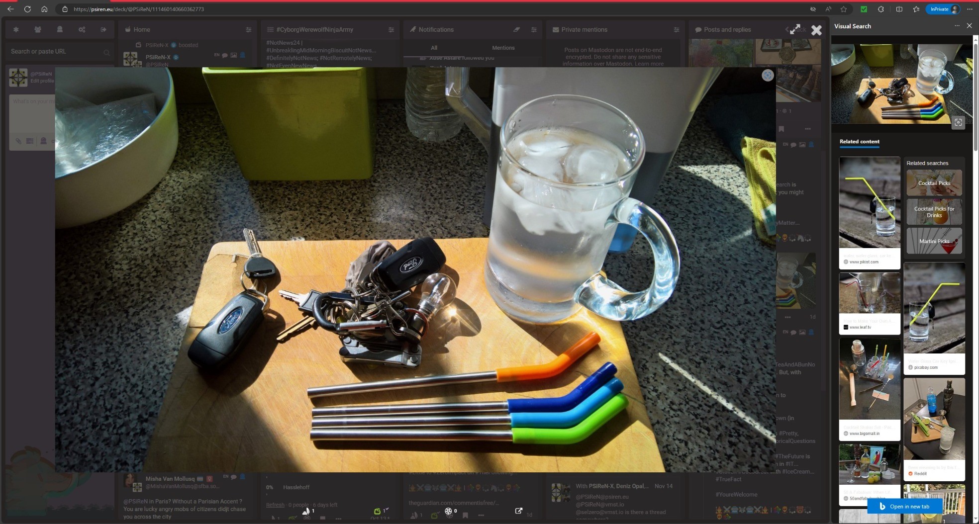Viewport: 979px width, 524px height.
Task: Go back using the browser back arrow
Action: [10, 9]
